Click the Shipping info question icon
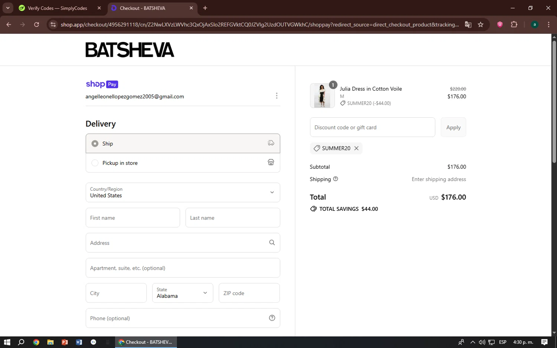 [336, 179]
